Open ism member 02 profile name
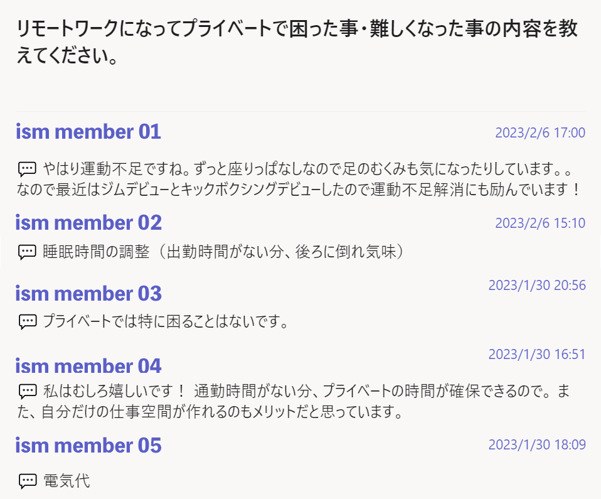This screenshot has width=601, height=499. [x=88, y=222]
